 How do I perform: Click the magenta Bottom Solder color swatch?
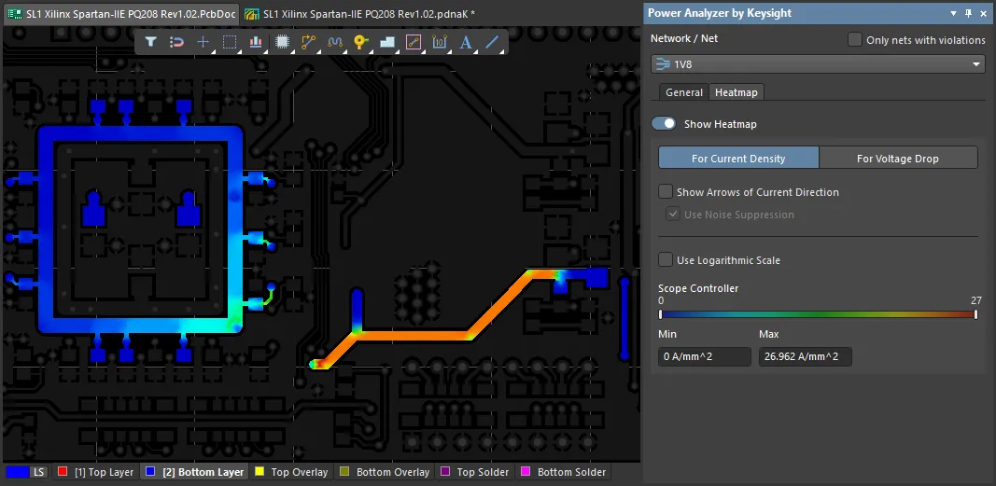tap(526, 471)
